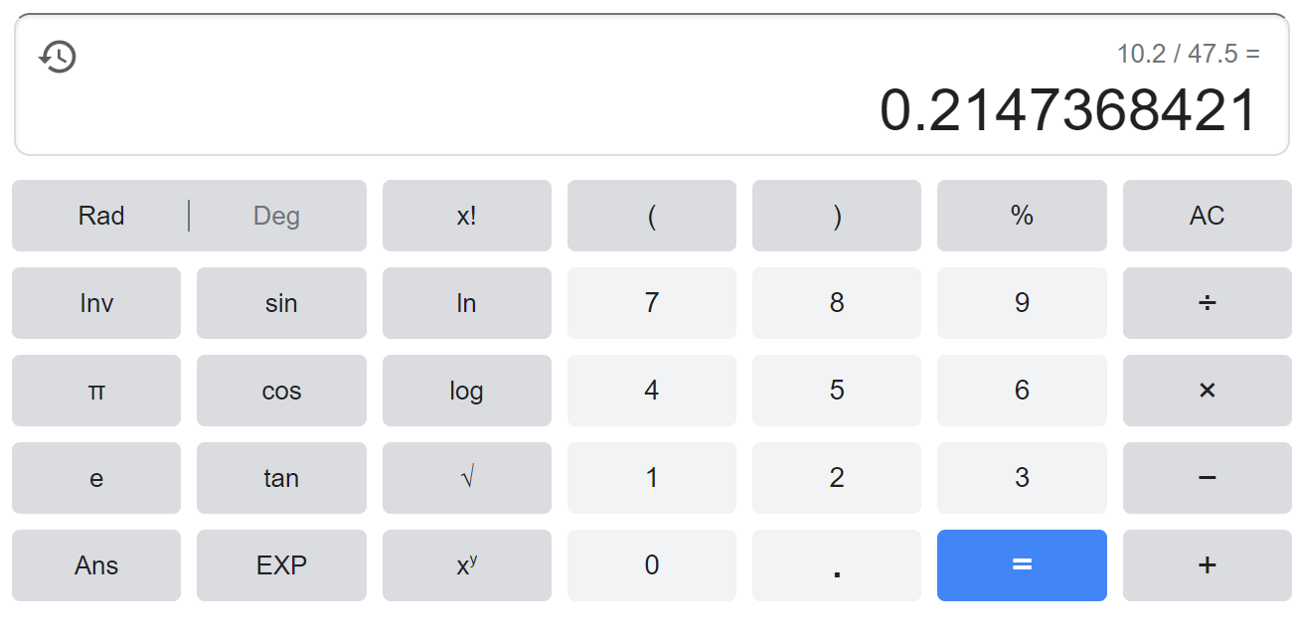The height and width of the screenshot is (639, 1295).
Task: Click the natural log ln key
Action: (467, 303)
